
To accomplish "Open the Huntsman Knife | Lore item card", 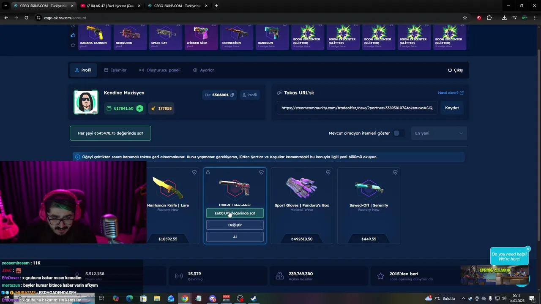I will coord(172,206).
